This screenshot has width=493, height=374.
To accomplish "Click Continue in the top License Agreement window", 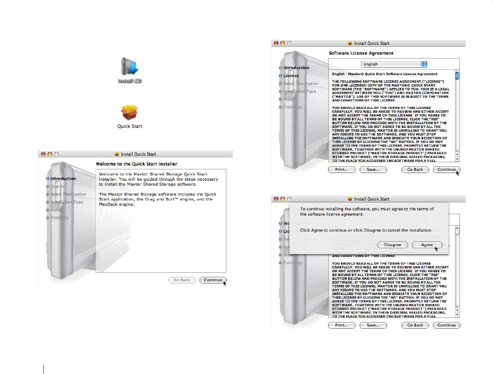I will pyautogui.click(x=447, y=170).
